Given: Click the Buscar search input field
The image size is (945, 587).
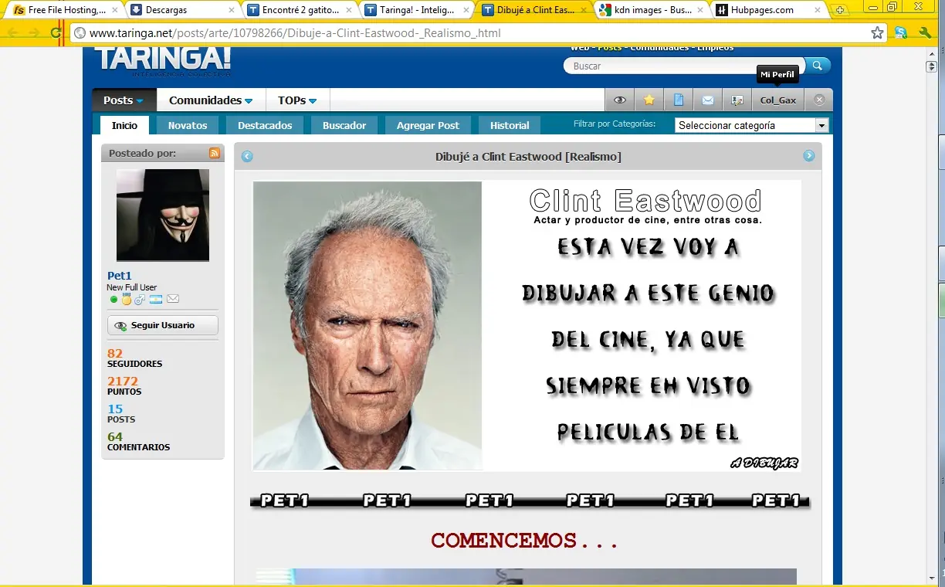Looking at the screenshot, I should tap(684, 66).
